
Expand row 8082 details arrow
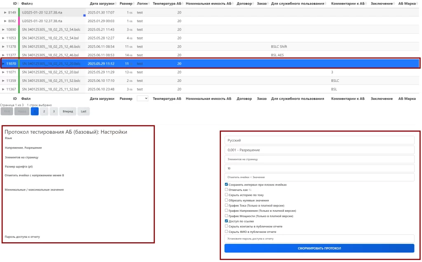[5, 21]
